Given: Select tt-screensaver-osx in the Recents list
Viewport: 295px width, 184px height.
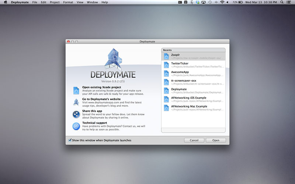Looking at the screenshot, I should click(193, 82).
